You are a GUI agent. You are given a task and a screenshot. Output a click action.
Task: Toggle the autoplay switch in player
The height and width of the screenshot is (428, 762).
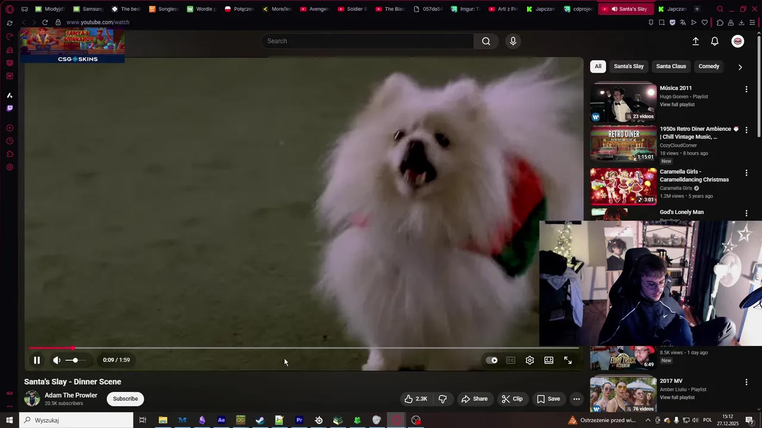point(492,360)
